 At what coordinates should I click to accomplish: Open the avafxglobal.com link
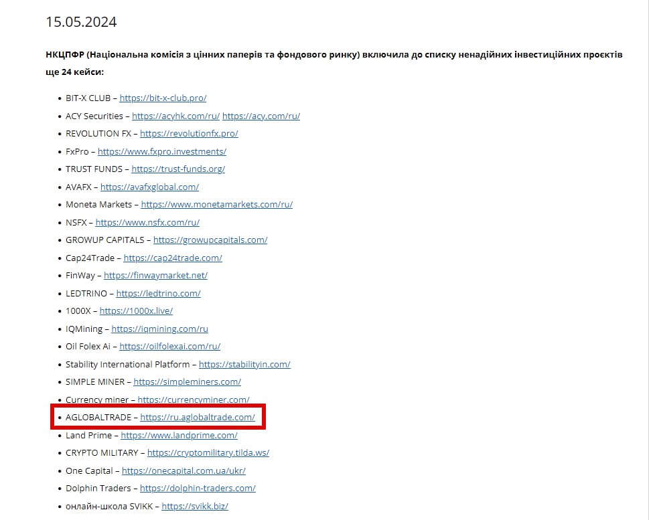[149, 187]
